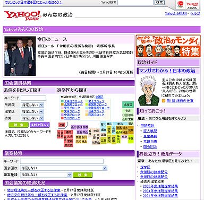Open the ヘルプ link at top right

[x=195, y=13]
